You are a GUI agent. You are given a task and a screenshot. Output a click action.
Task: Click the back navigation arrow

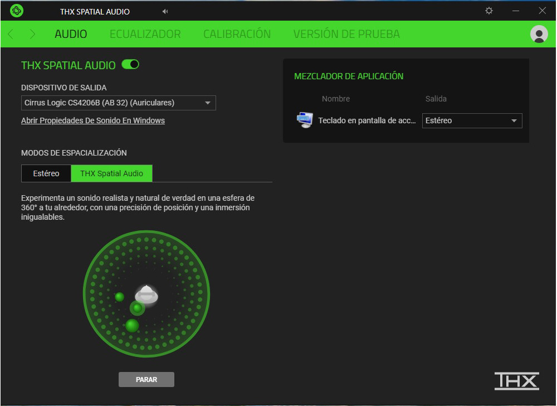[10, 34]
